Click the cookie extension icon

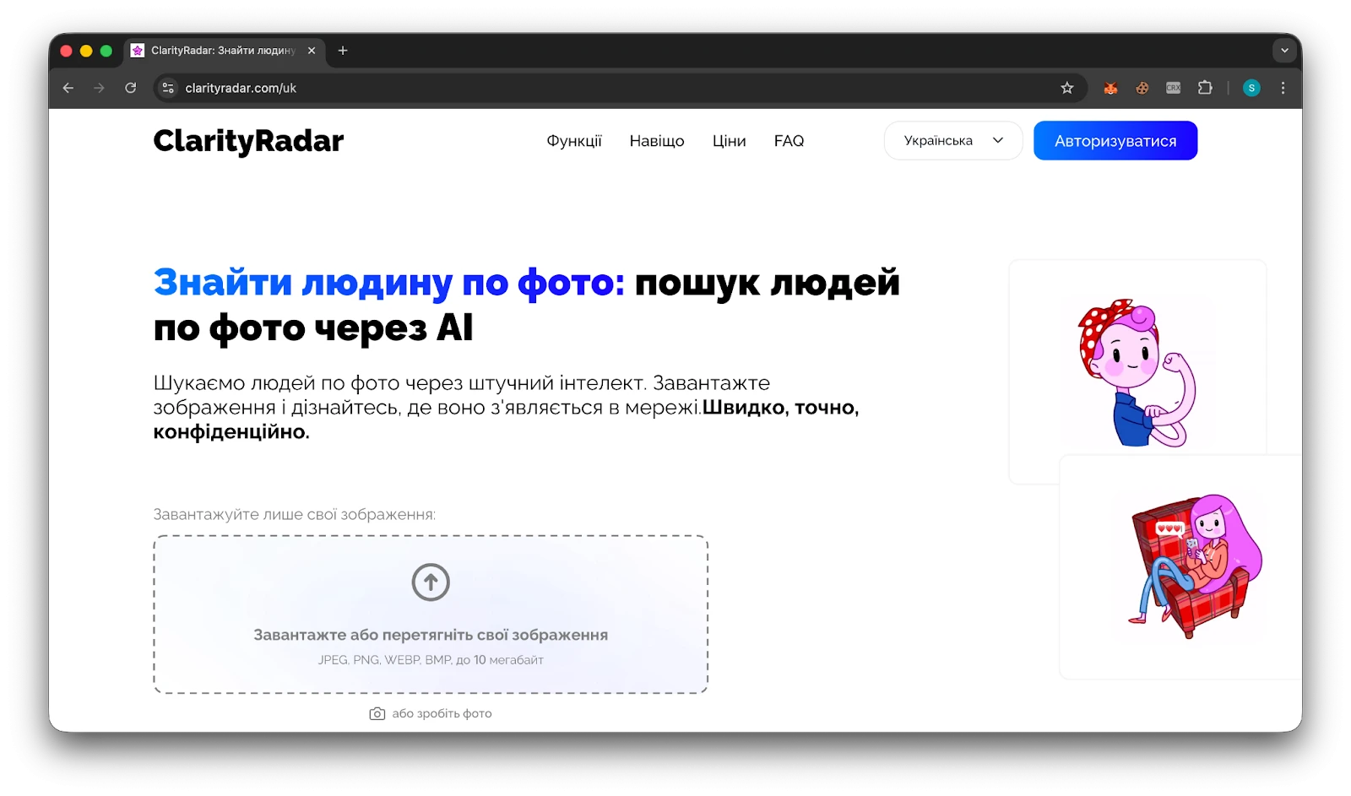[x=1142, y=87]
